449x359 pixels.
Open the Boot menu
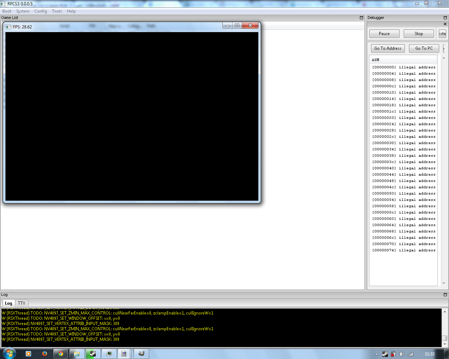click(7, 11)
